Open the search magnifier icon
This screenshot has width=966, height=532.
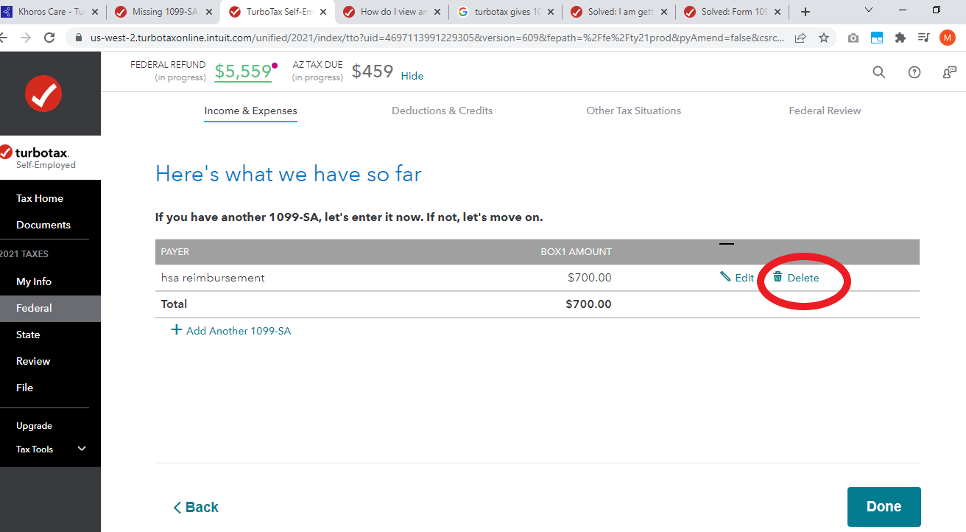click(879, 72)
